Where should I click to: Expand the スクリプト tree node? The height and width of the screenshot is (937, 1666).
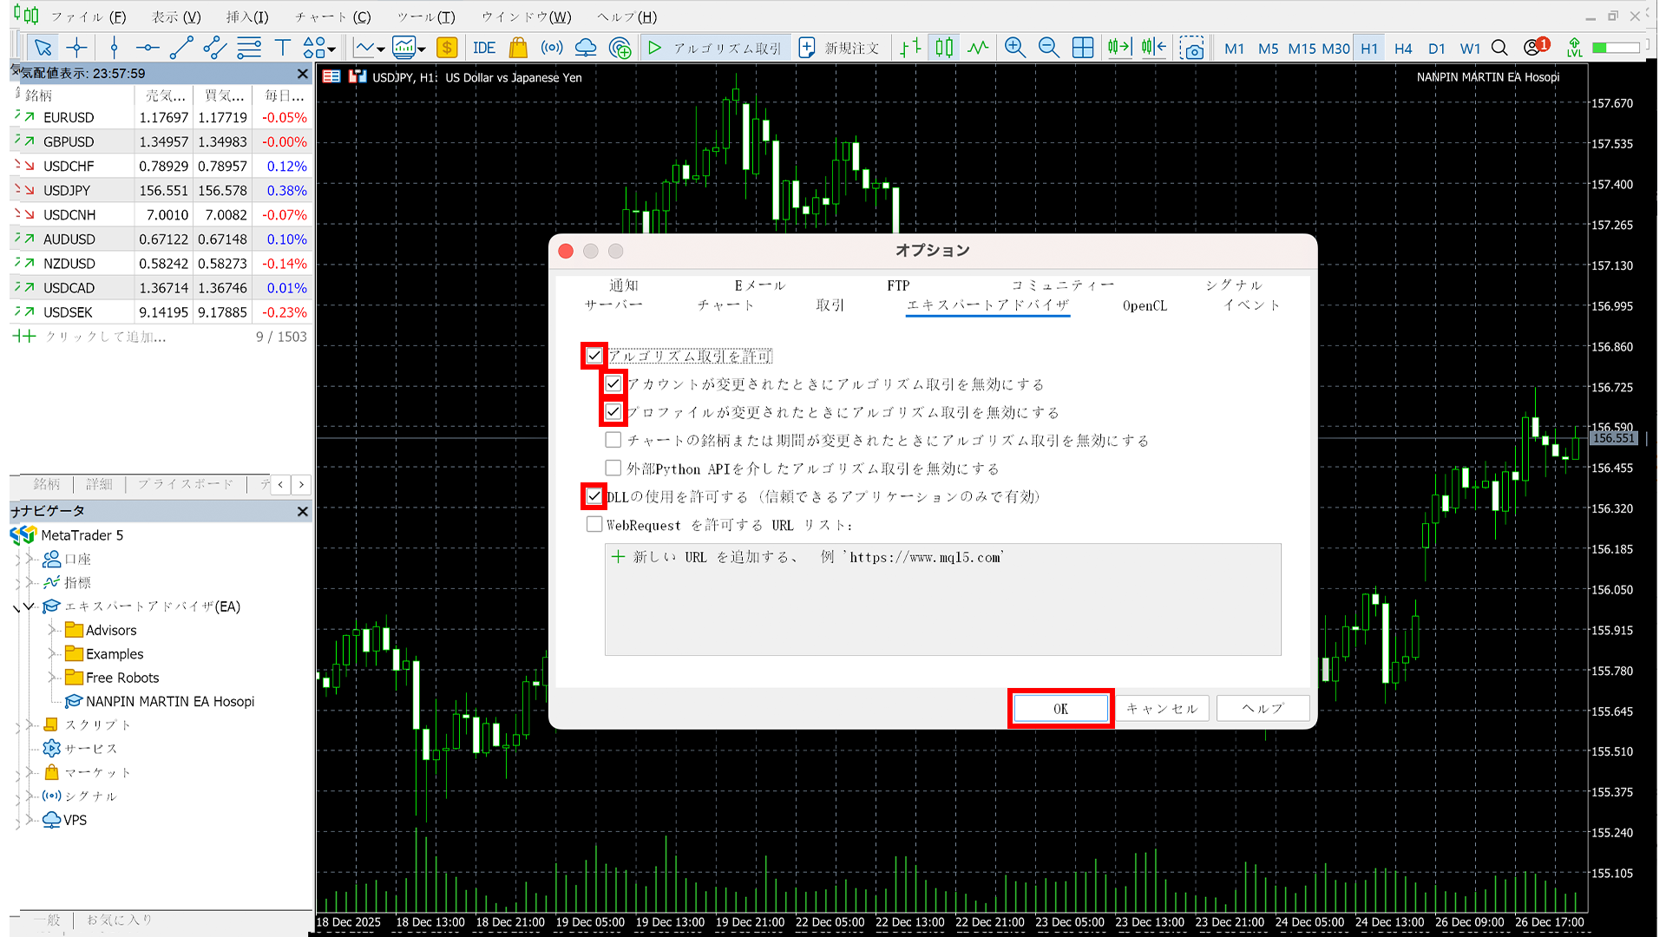(x=30, y=724)
